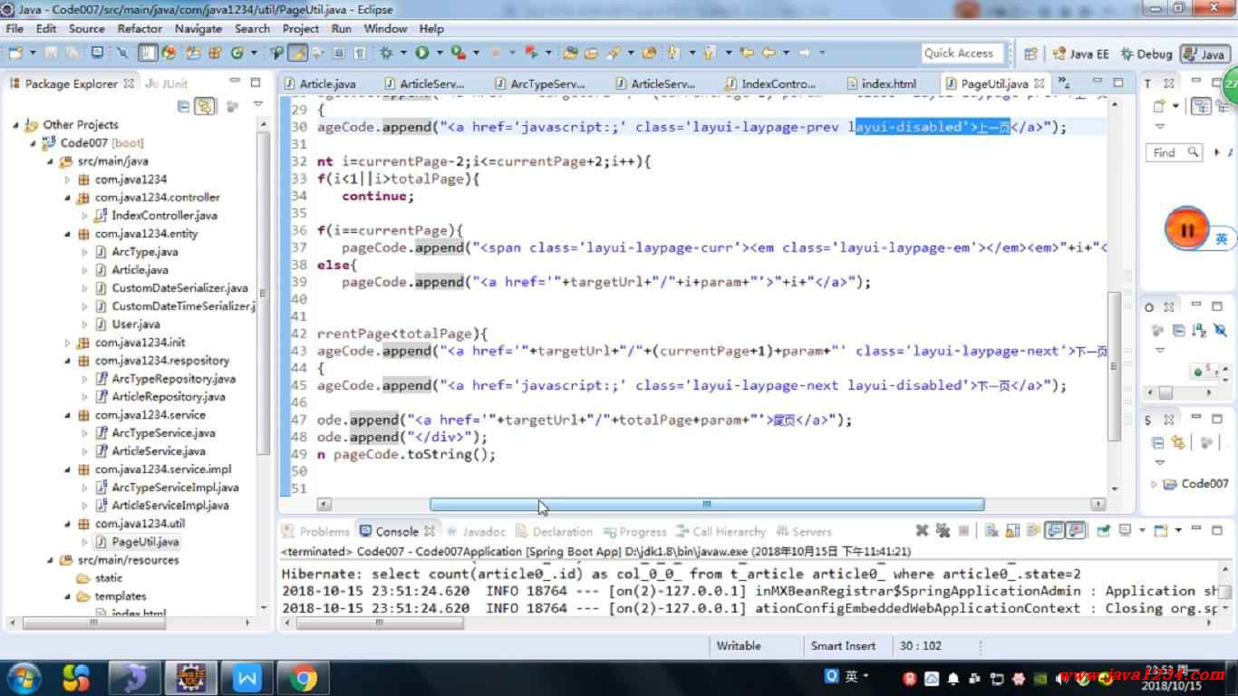
Task: Toggle Block Selection Mode button
Action: (338, 53)
